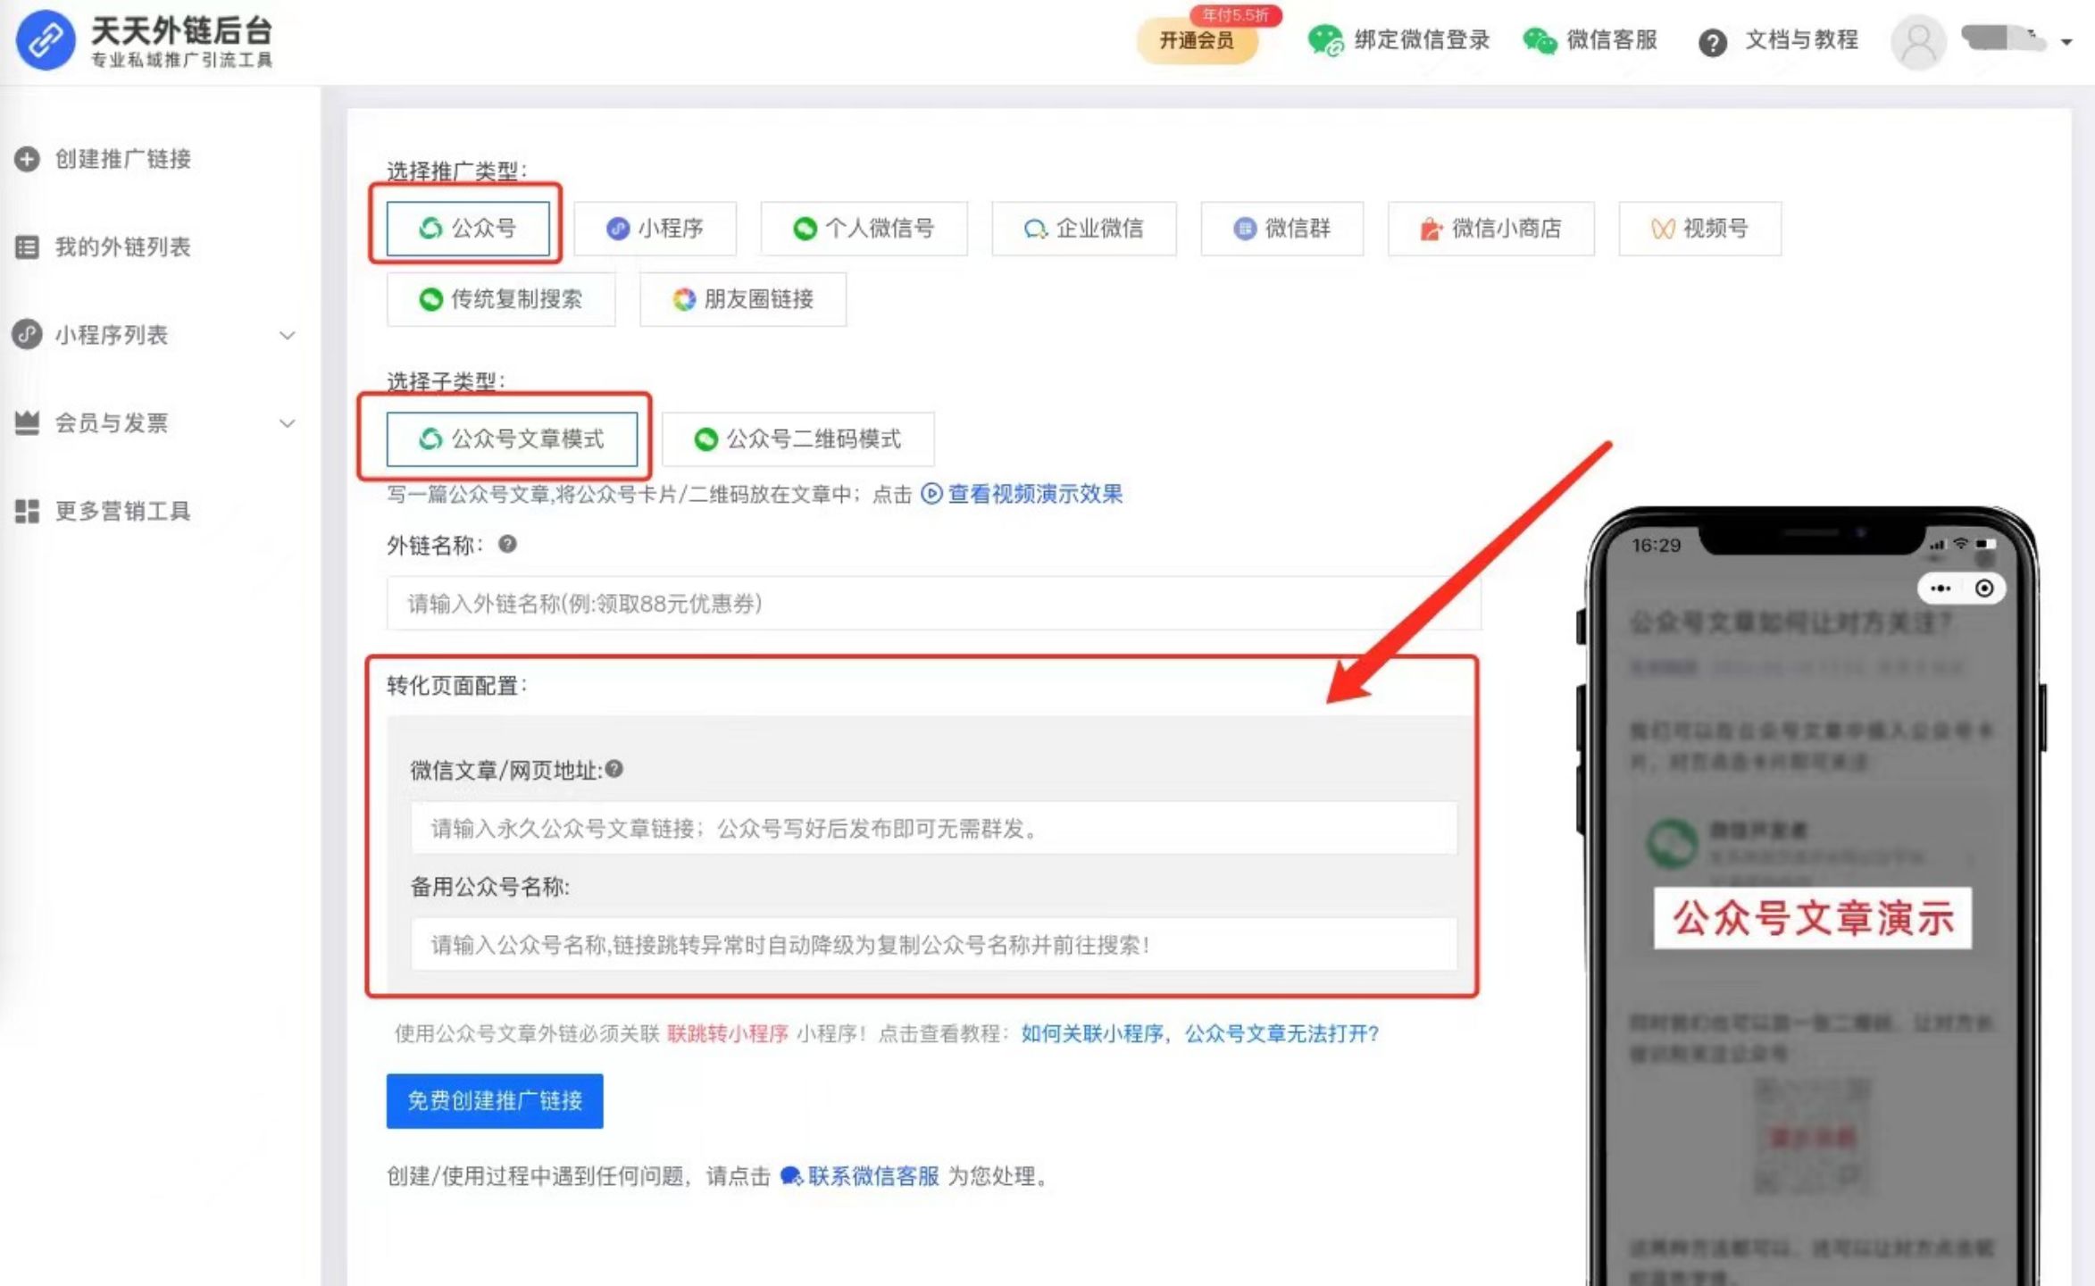The width and height of the screenshot is (2095, 1286).
Task: Tap the phone mini-program close target icon
Action: (x=1983, y=589)
